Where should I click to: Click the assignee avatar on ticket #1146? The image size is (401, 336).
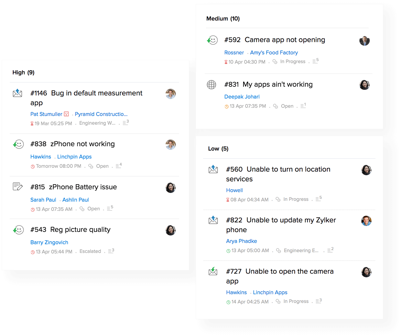(171, 94)
